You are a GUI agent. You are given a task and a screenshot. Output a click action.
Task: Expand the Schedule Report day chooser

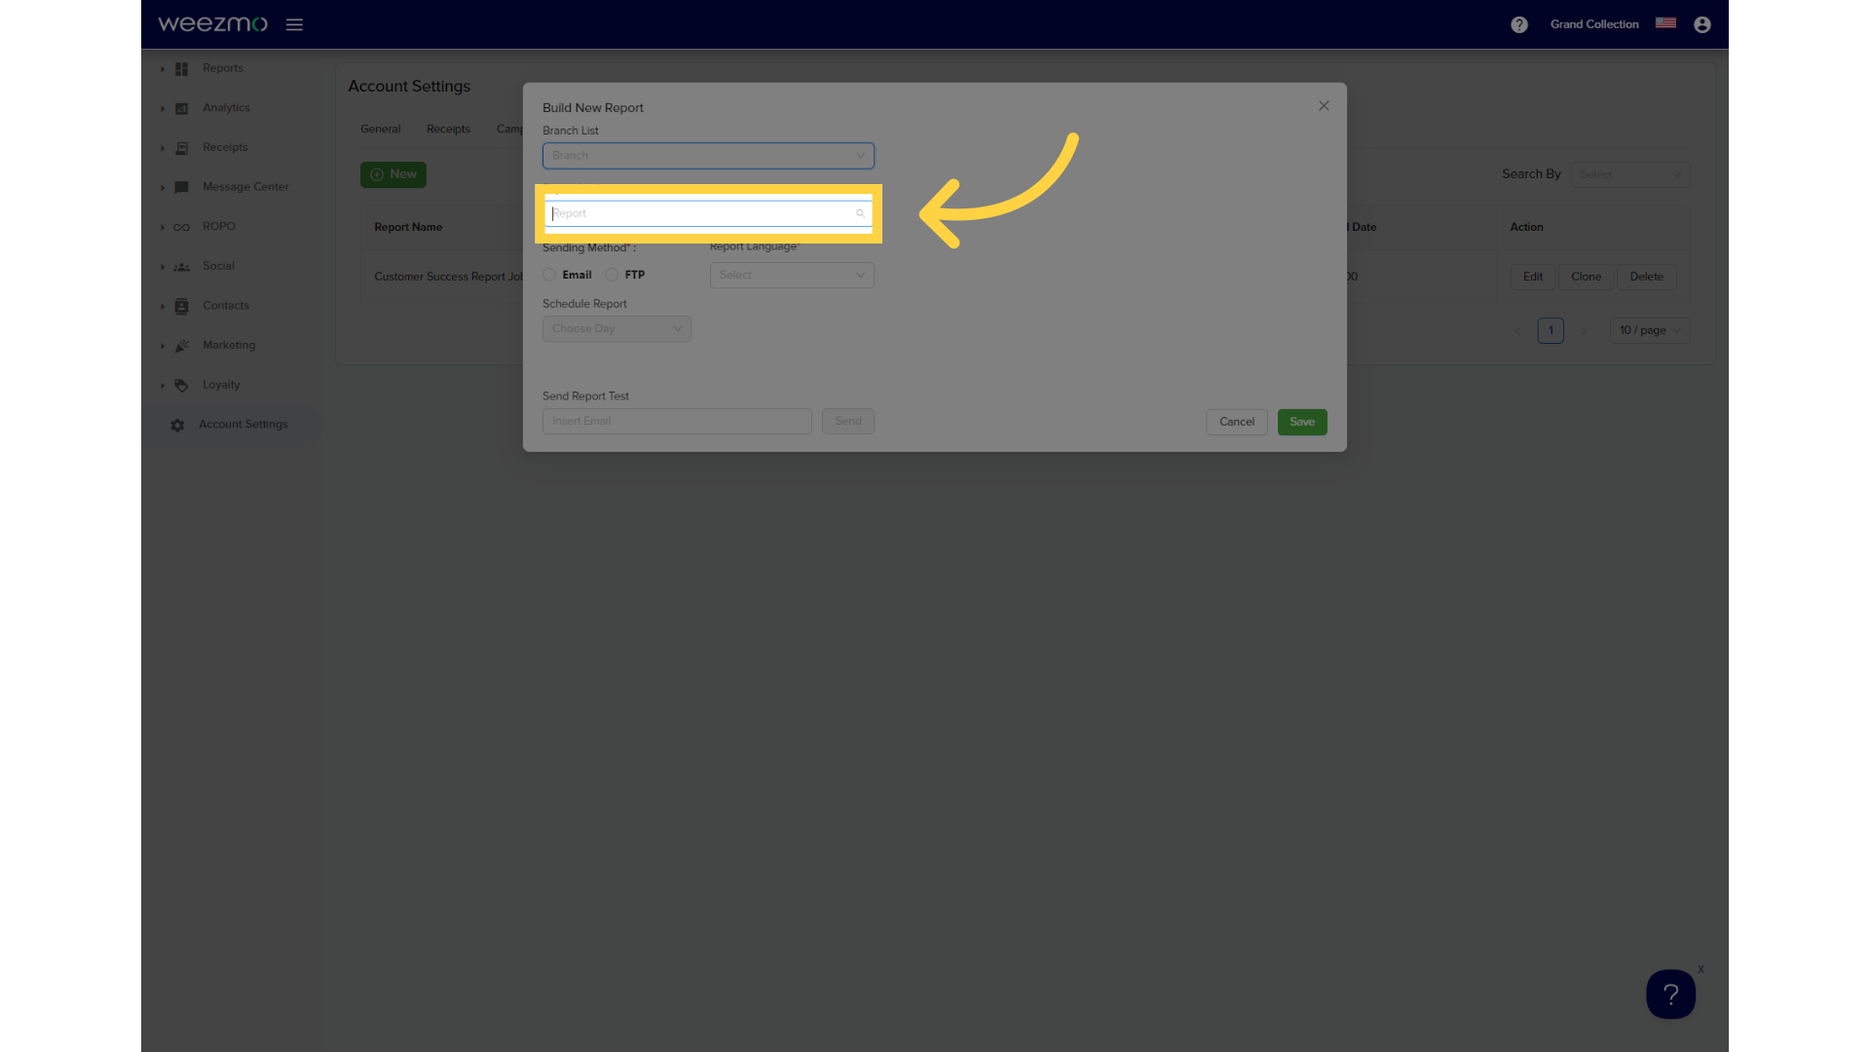617,327
